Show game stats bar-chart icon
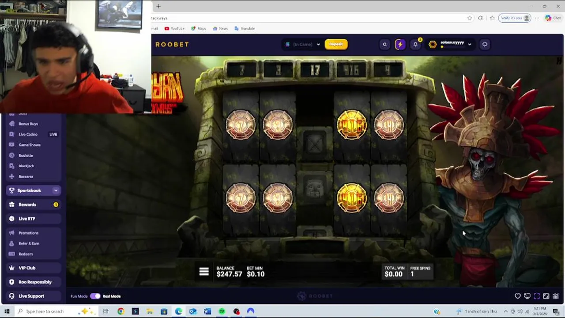Viewport: 565px width, 318px height. (556, 296)
